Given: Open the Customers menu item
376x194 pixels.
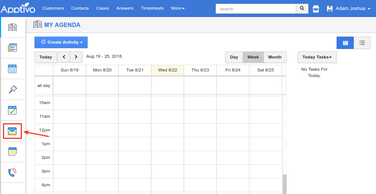Looking at the screenshot, I should pyautogui.click(x=53, y=8).
